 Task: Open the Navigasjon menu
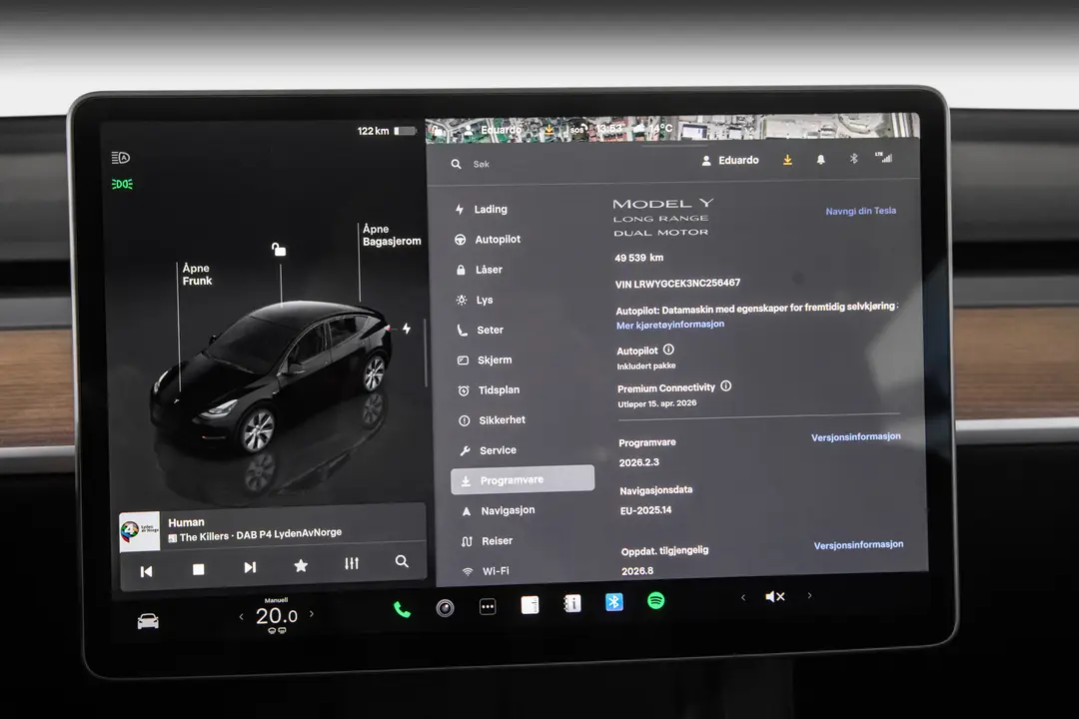[499, 510]
